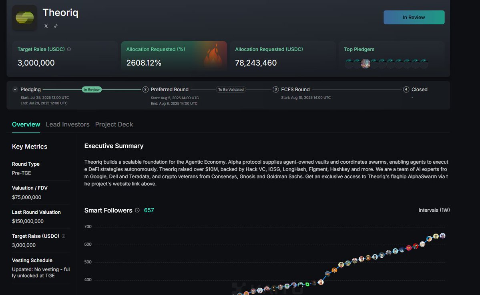
Task: Open the Smart Followers info tooltip icon
Action: click(x=137, y=210)
